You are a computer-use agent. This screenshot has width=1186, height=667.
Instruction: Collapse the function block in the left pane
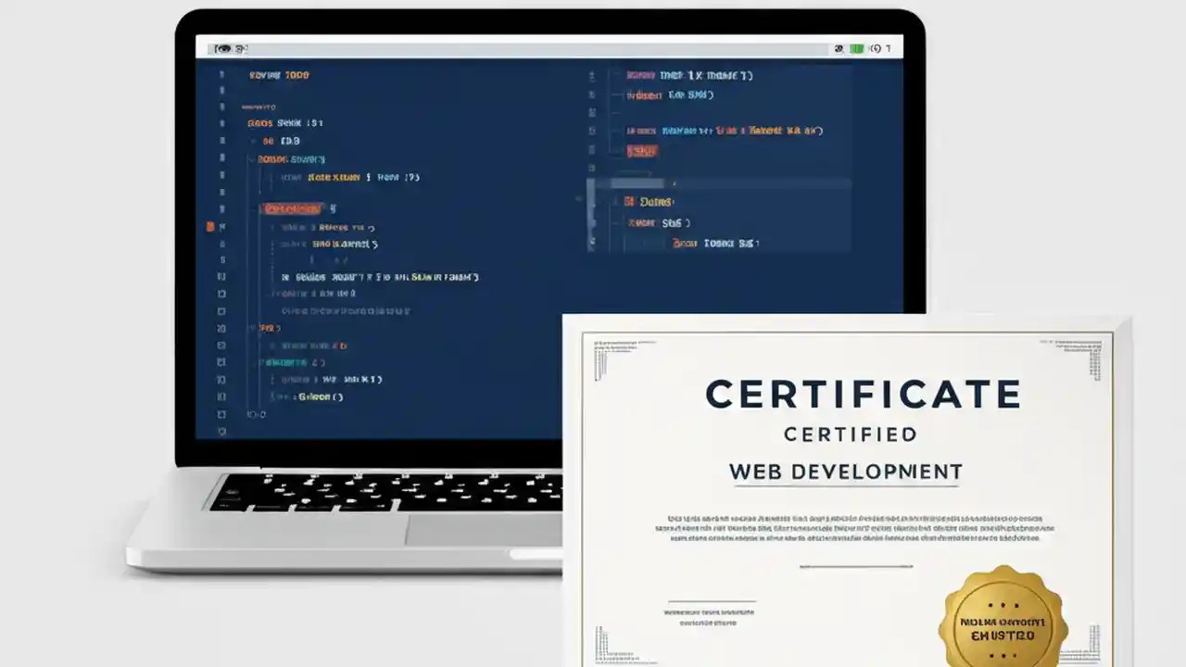(252, 159)
